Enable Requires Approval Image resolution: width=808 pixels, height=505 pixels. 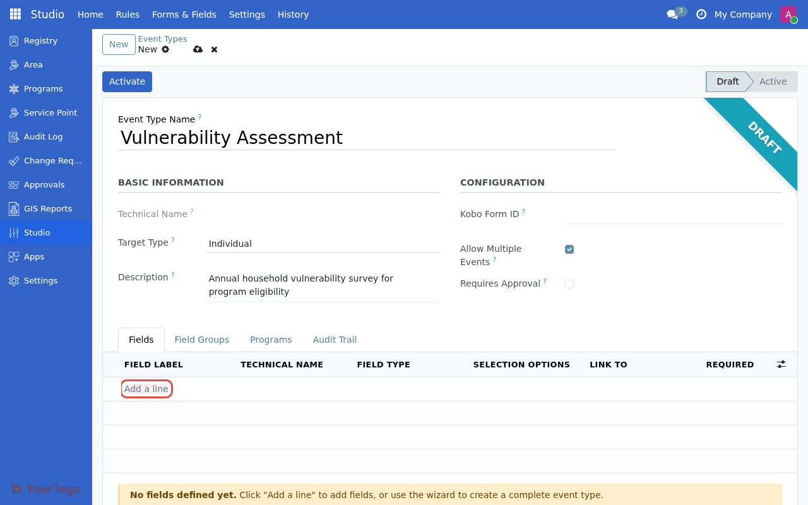tap(569, 284)
